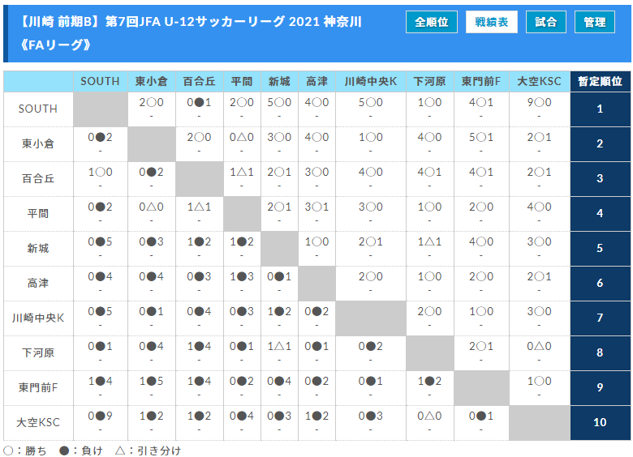
Task: Switch to the 試合 tab
Action: 546,22
